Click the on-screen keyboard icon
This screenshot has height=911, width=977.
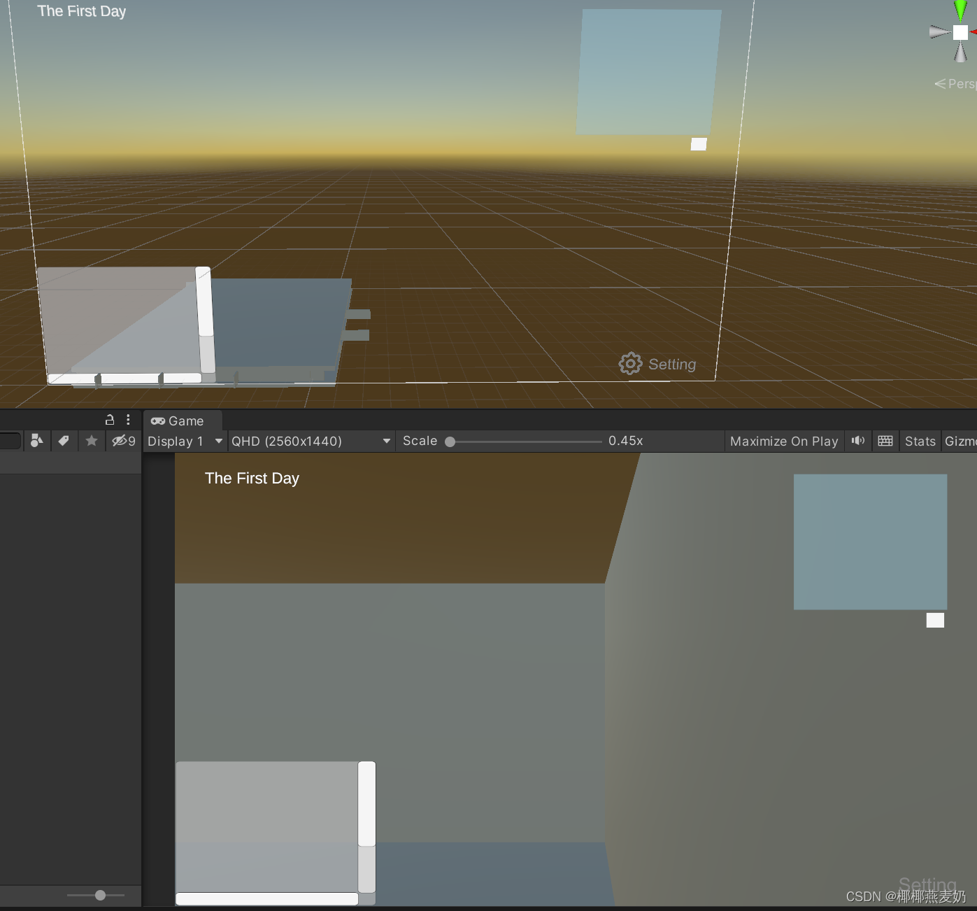pos(885,441)
